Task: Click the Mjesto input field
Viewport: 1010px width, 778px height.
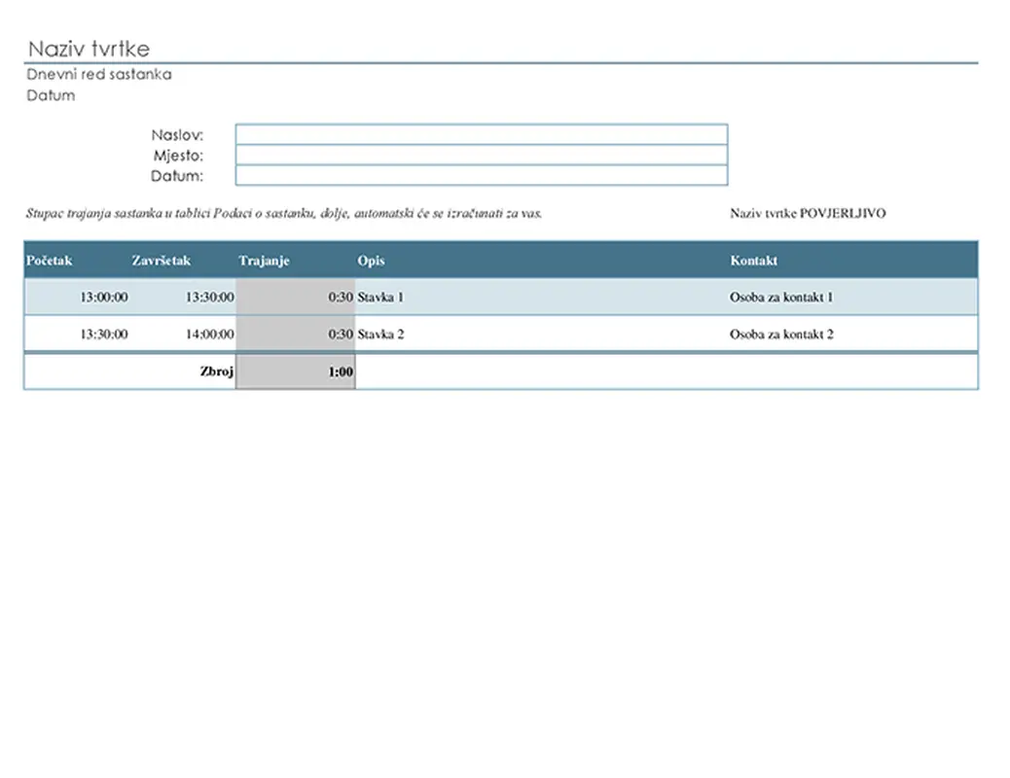Action: (481, 155)
